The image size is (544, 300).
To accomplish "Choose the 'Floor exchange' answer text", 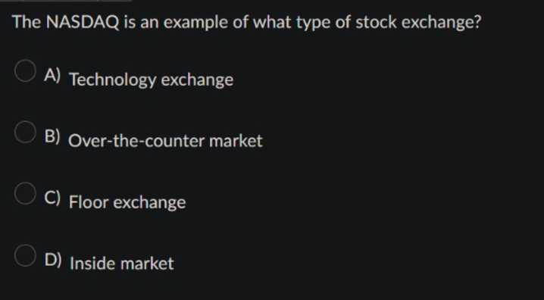I will tap(127, 202).
